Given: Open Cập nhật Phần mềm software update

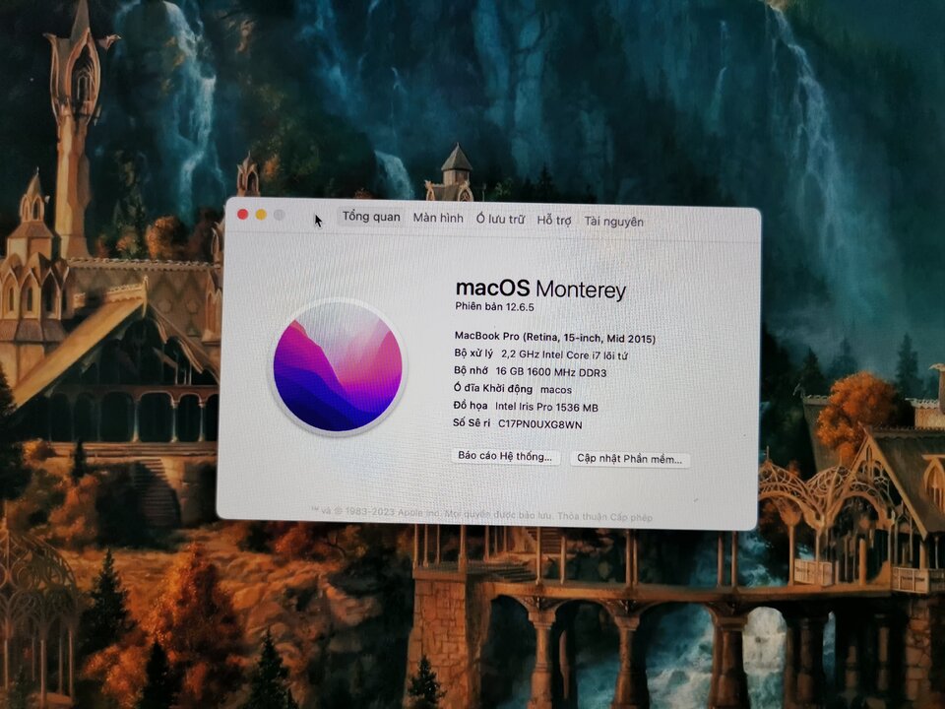Looking at the screenshot, I should (629, 459).
